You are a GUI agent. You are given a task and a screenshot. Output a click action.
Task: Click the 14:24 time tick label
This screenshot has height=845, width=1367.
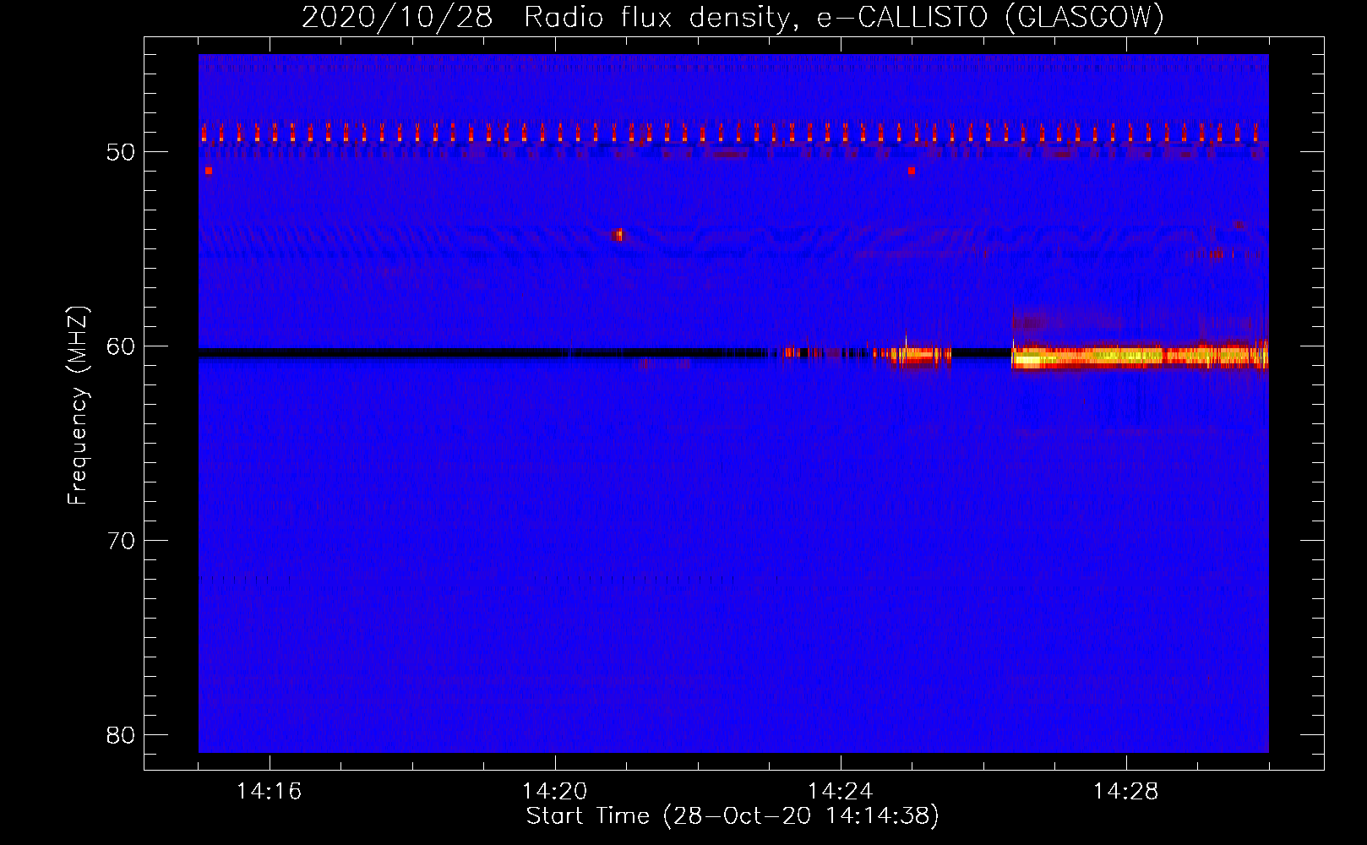click(840, 792)
